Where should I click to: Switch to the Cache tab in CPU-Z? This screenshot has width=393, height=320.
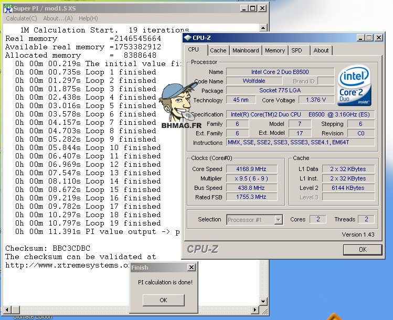pos(218,50)
